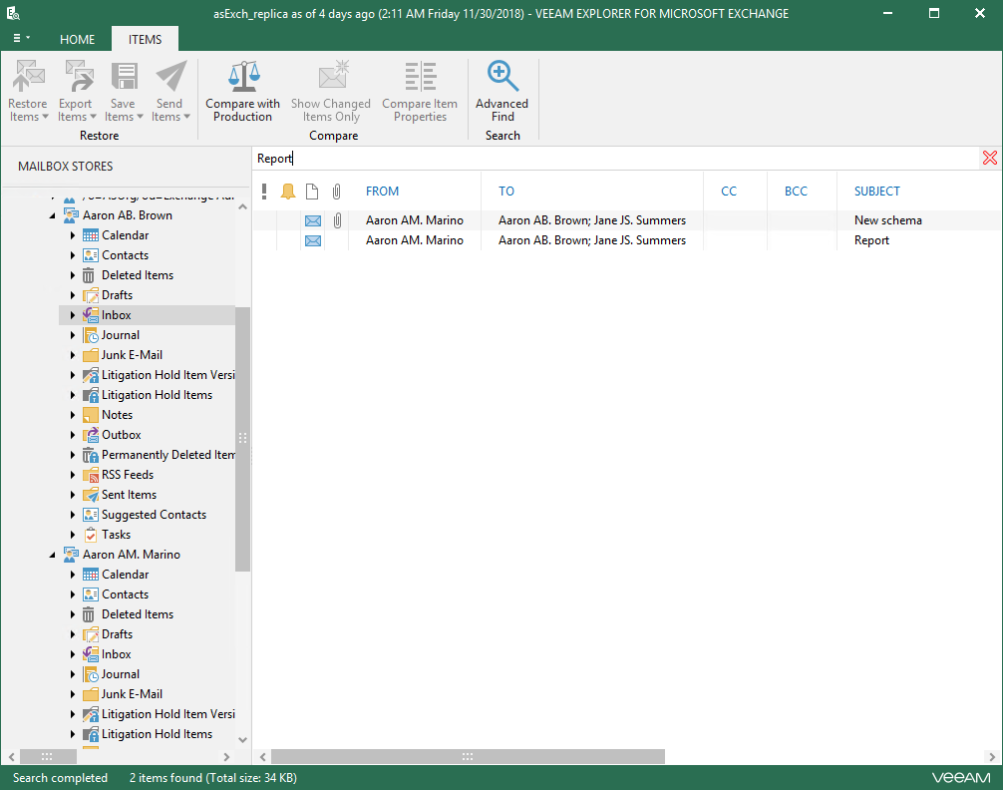Sort by reminder bell column icon
Screen dimensions: 1003x790
288,191
